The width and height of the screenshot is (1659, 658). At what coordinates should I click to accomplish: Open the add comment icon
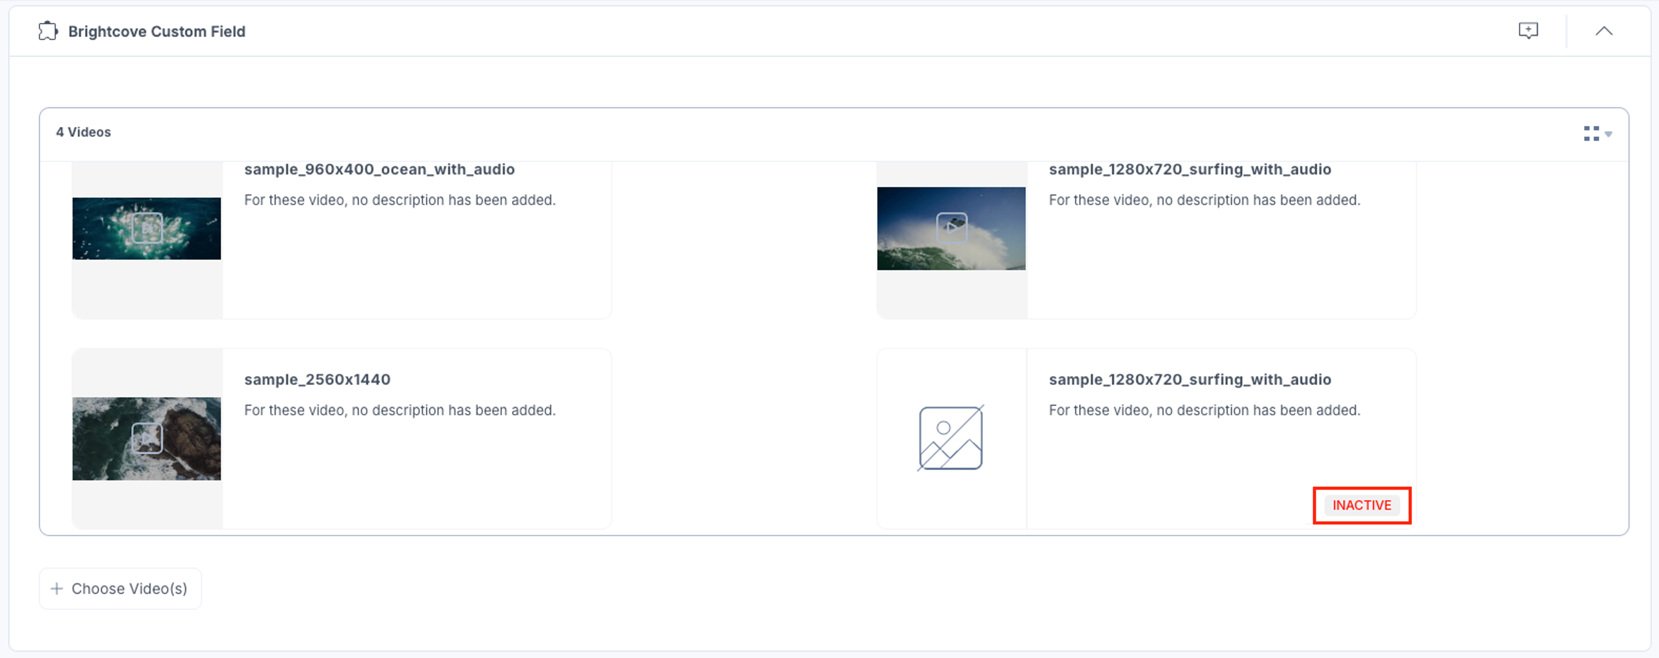click(x=1528, y=30)
